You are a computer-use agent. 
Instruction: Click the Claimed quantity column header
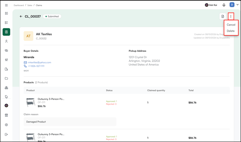tap(156, 90)
